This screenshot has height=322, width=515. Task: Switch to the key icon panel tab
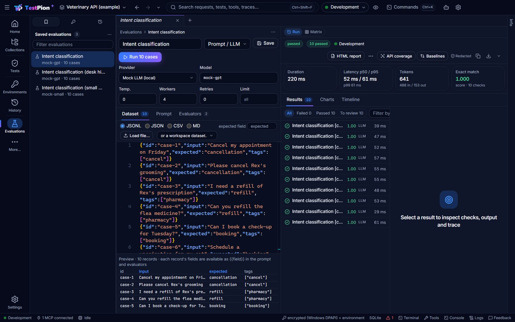[x=73, y=22]
